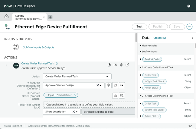Click the Scripted (Expand to edit) field
Viewport: 196px width, 129px height.
coord(108,112)
